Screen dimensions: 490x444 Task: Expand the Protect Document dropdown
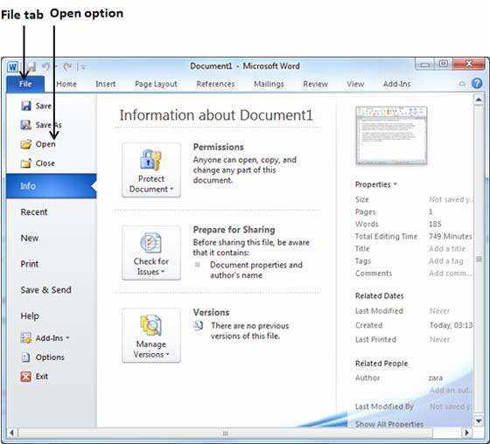[x=151, y=170]
